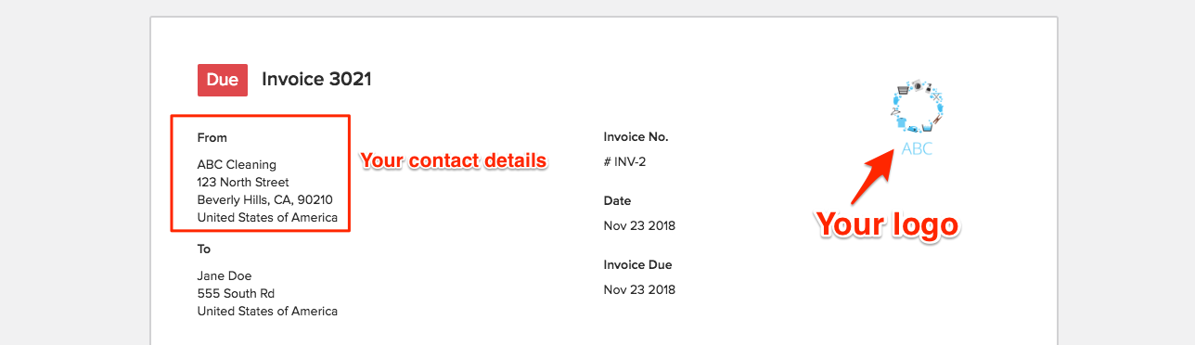Click the ABC circular company logo
This screenshot has height=345, width=1195.
[918, 105]
